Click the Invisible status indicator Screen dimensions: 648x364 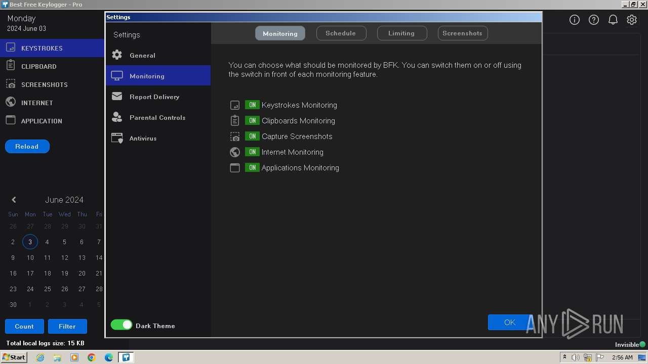tap(630, 344)
